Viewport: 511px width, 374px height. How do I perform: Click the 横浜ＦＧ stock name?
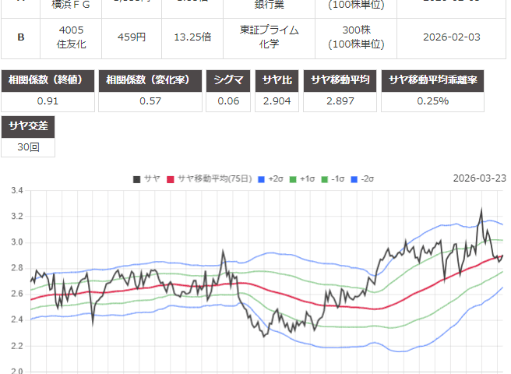point(71,5)
